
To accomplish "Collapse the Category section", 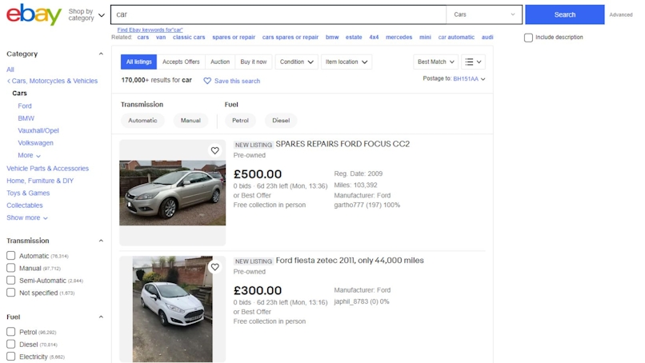I will 101,54.
